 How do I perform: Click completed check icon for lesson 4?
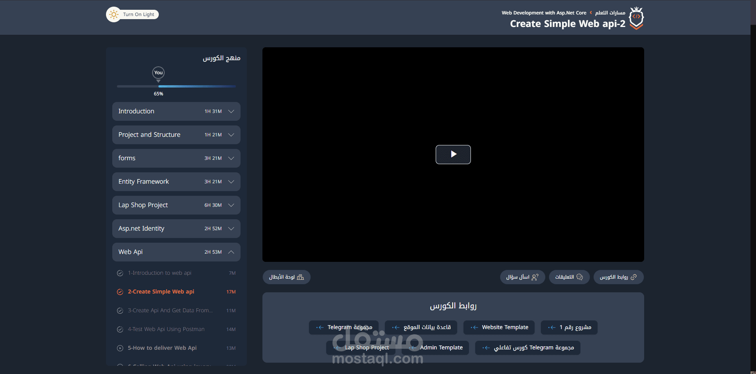click(120, 329)
